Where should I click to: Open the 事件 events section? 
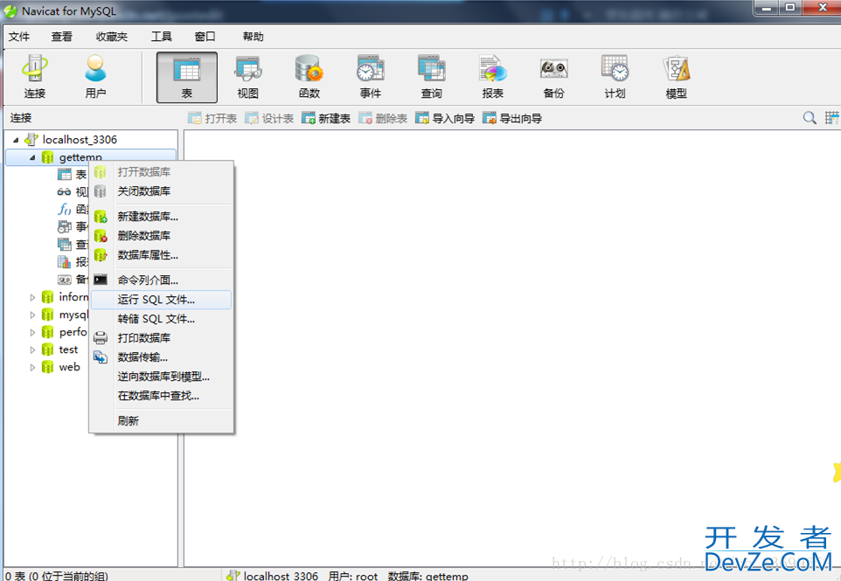coord(370,77)
